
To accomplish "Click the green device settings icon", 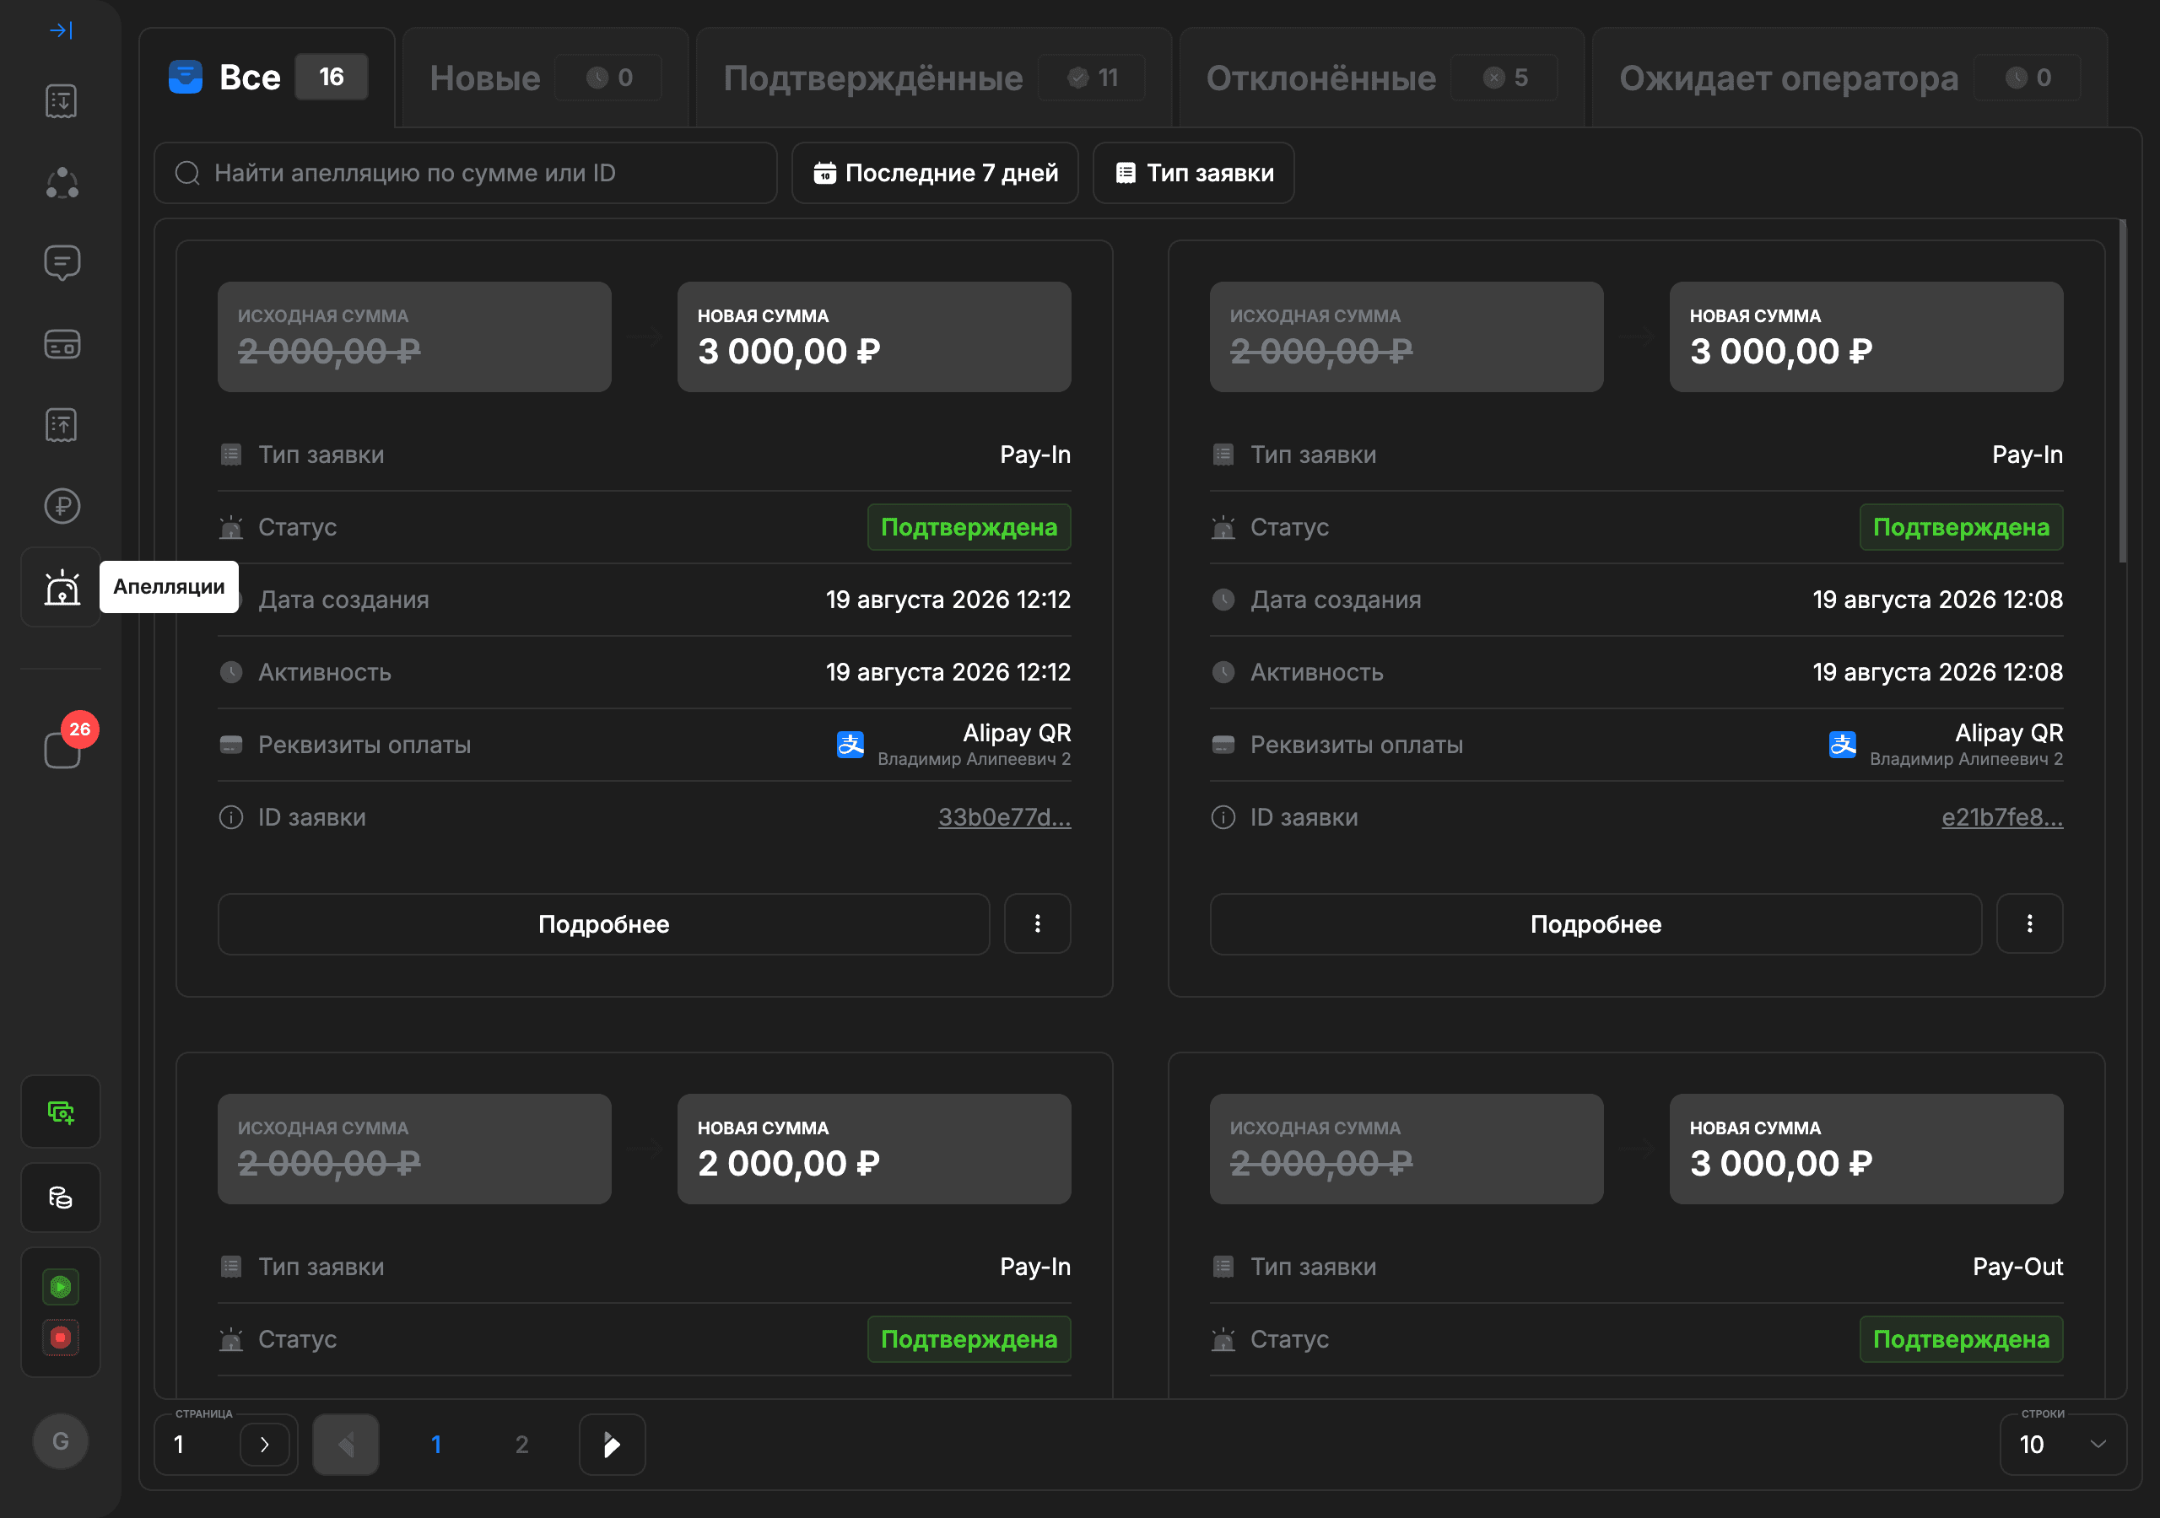I will point(61,1112).
